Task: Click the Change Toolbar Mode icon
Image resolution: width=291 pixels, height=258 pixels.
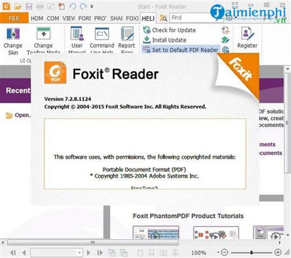Action: pyautogui.click(x=44, y=34)
